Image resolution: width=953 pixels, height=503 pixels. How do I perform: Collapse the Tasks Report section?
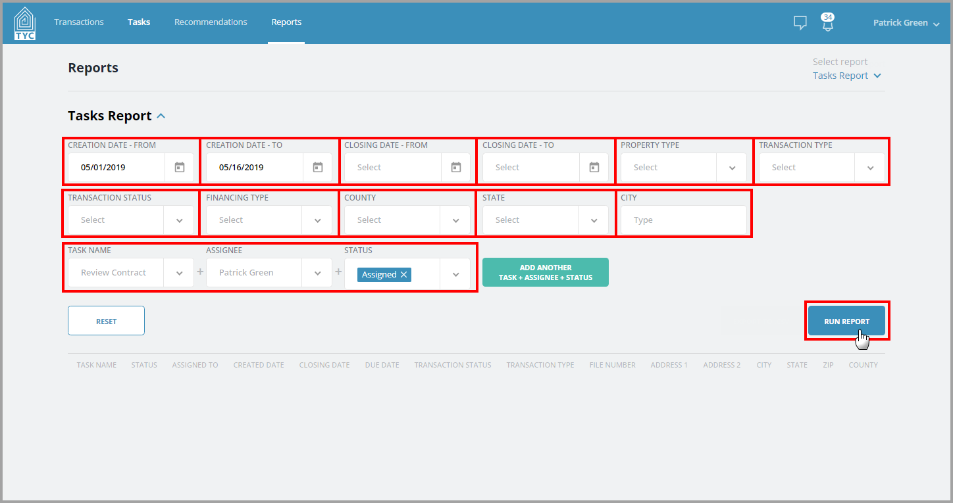click(161, 115)
